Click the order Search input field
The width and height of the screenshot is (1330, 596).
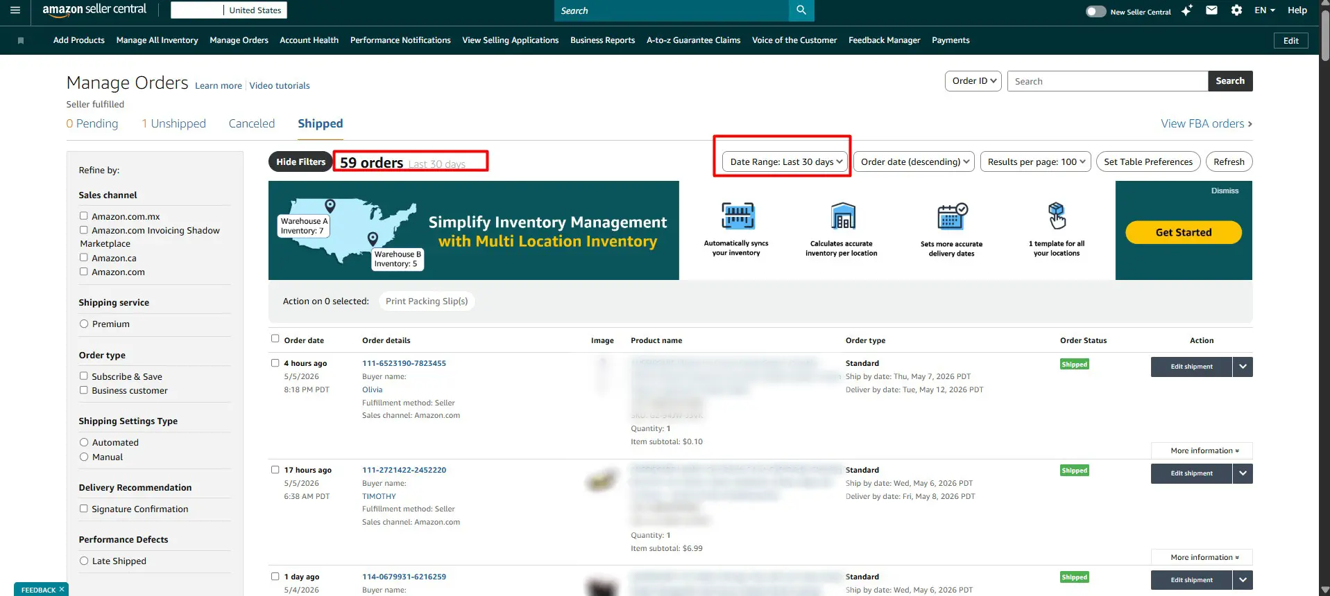(1107, 81)
